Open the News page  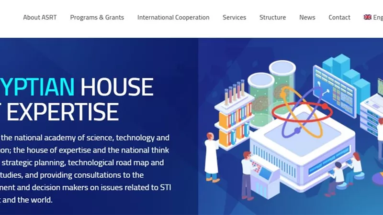[307, 17]
